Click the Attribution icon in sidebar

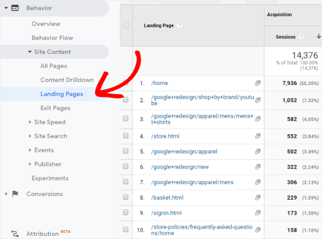pyautogui.click(x=15, y=234)
